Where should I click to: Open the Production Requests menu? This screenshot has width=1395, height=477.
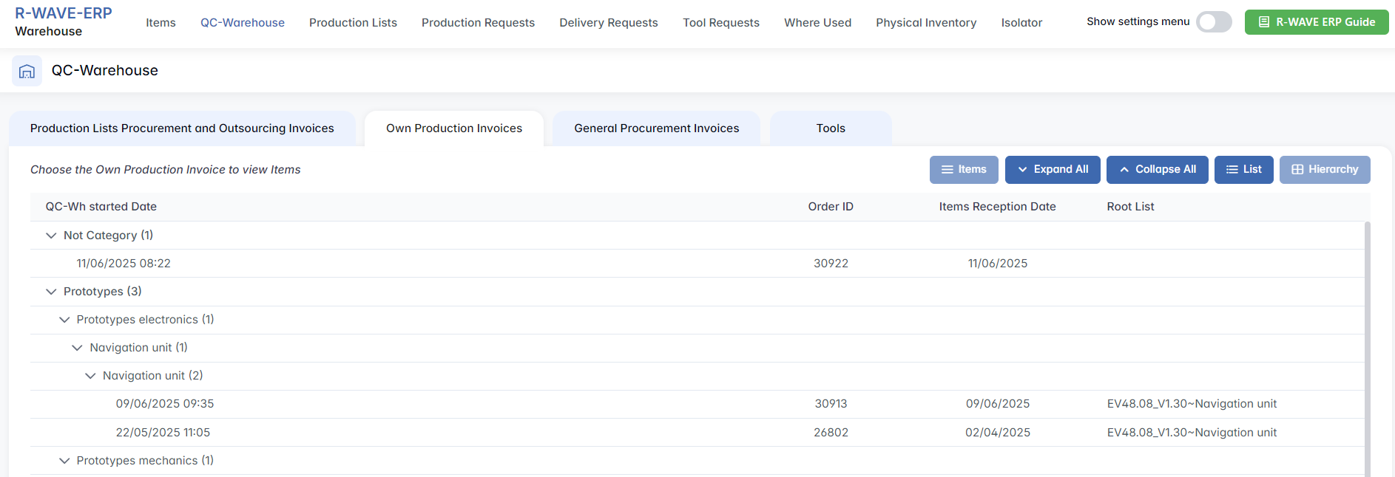click(x=478, y=23)
